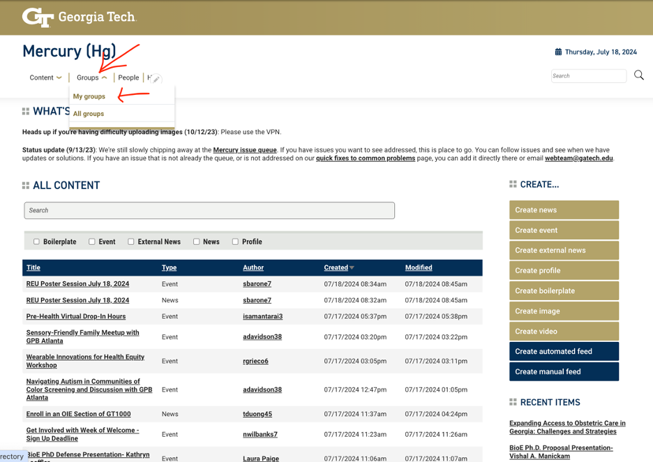This screenshot has height=462, width=653.
Task: Click the pencil edit icon in navigation
Action: coord(156,79)
